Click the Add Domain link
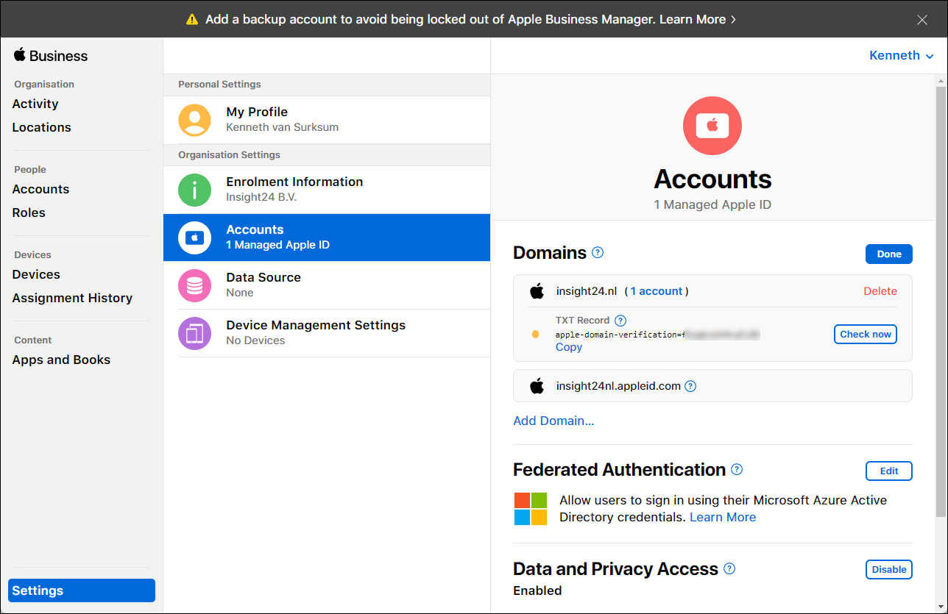The height and width of the screenshot is (614, 948). tap(553, 421)
